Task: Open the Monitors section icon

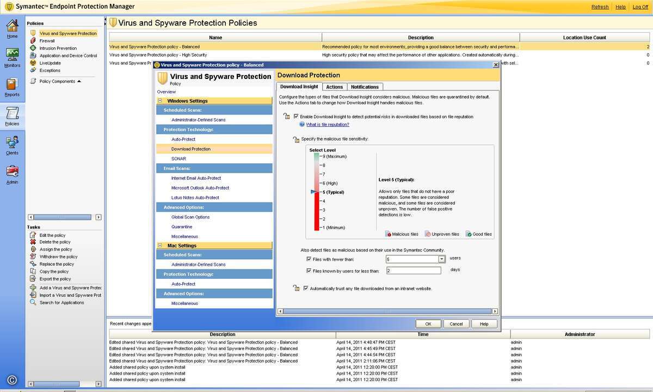Action: click(12, 58)
